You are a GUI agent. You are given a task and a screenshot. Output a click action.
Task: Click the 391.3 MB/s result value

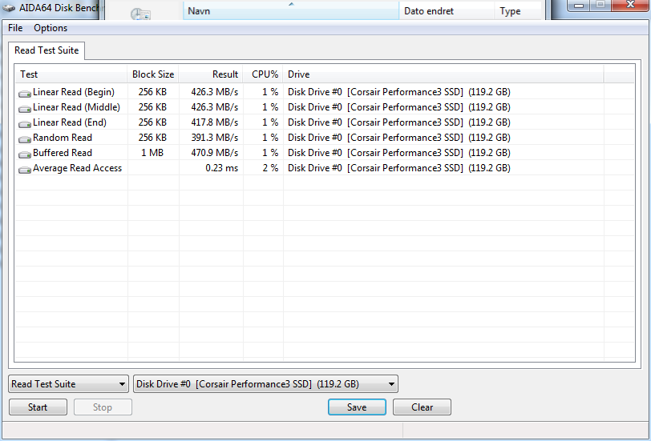click(x=214, y=138)
